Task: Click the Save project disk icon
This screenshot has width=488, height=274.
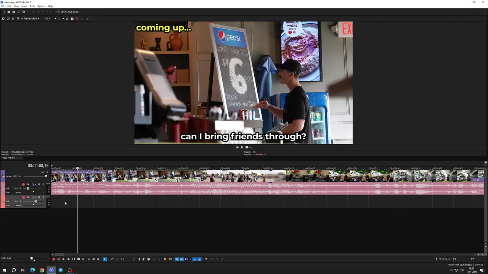Action: 14,12
